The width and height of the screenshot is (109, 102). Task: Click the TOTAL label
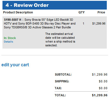(x=60, y=95)
